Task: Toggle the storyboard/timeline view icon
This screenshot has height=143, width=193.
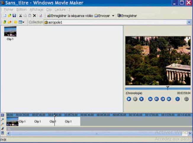Action: tap(2, 115)
